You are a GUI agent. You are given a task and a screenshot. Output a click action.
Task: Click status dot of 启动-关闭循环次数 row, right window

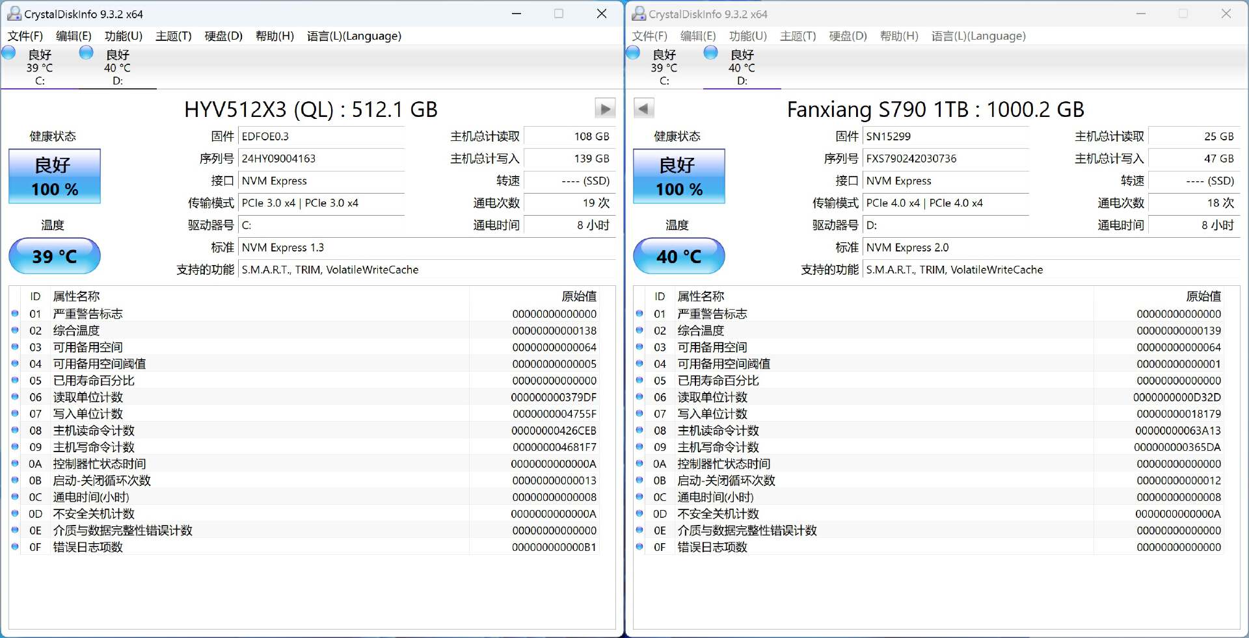[x=639, y=480]
